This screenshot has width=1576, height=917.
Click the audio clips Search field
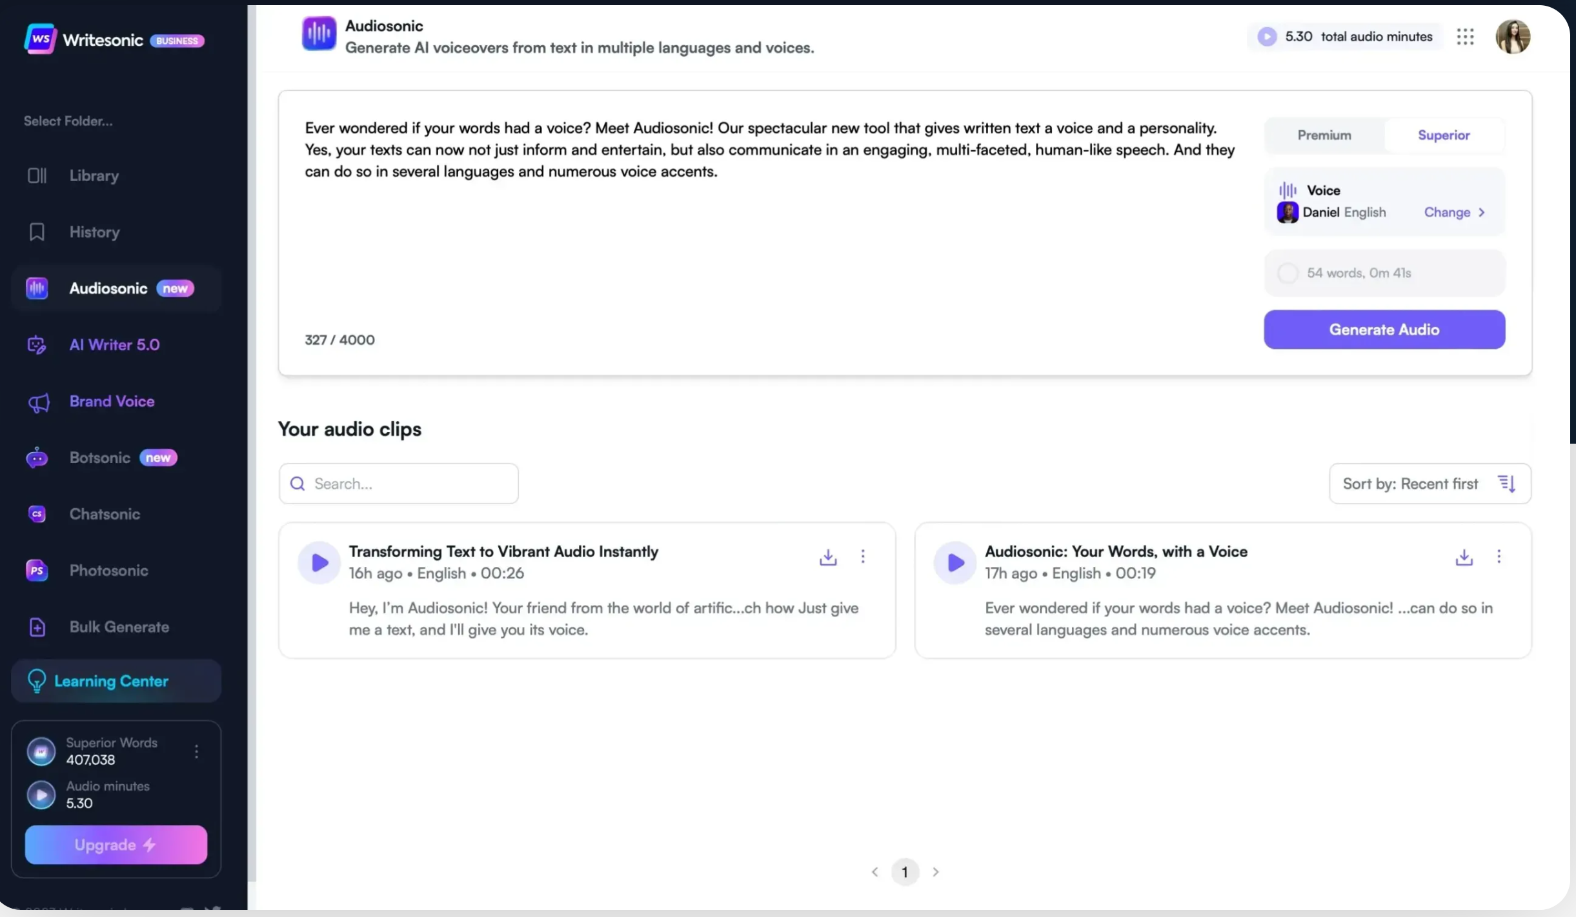[x=399, y=484]
